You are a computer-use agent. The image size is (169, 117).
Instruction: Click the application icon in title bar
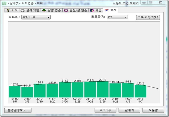(x=4, y=3)
